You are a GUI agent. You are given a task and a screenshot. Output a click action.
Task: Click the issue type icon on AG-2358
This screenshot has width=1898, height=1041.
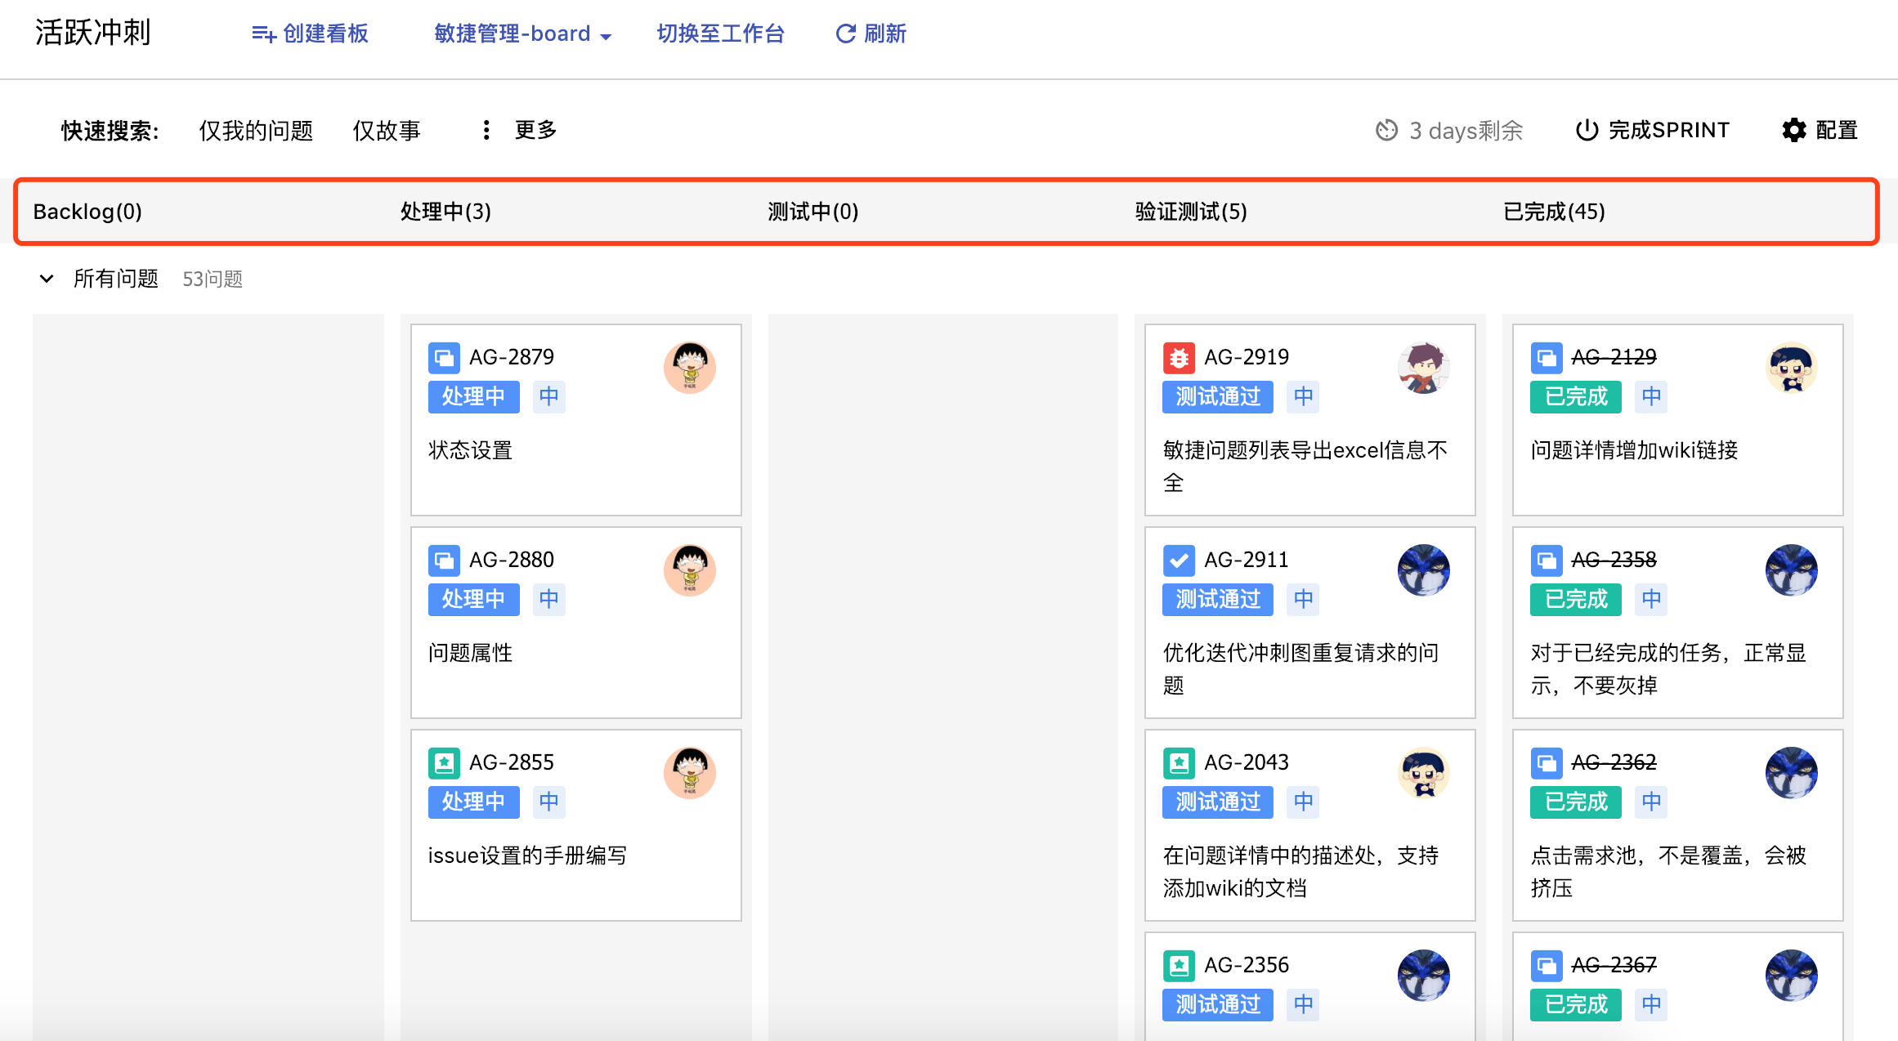(x=1547, y=560)
